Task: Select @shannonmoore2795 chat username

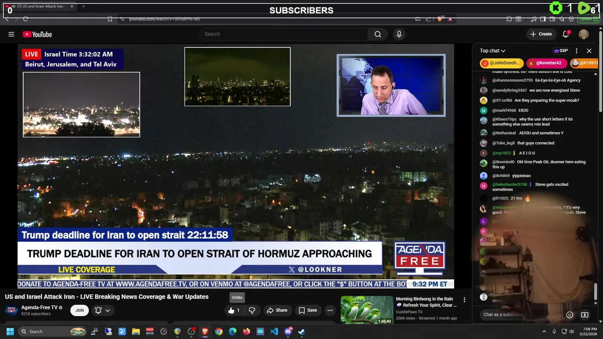Action: [x=513, y=81]
